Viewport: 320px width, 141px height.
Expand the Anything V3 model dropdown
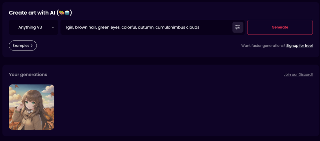[x=33, y=27]
